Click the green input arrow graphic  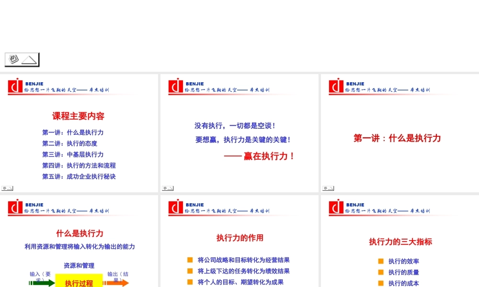(42, 283)
